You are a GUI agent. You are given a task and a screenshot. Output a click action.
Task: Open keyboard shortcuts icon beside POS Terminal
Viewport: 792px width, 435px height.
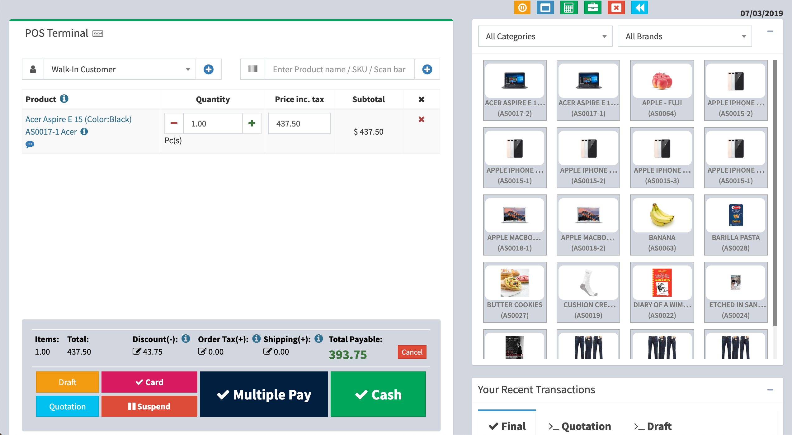pos(98,33)
